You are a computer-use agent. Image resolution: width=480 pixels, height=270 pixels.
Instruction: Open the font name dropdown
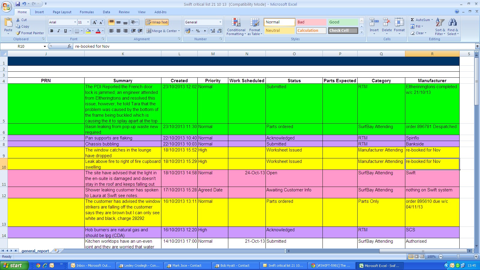coord(75,22)
